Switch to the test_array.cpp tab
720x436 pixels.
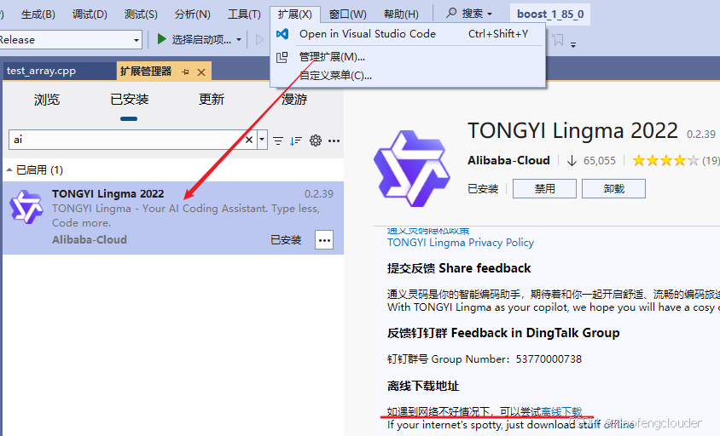click(x=59, y=71)
